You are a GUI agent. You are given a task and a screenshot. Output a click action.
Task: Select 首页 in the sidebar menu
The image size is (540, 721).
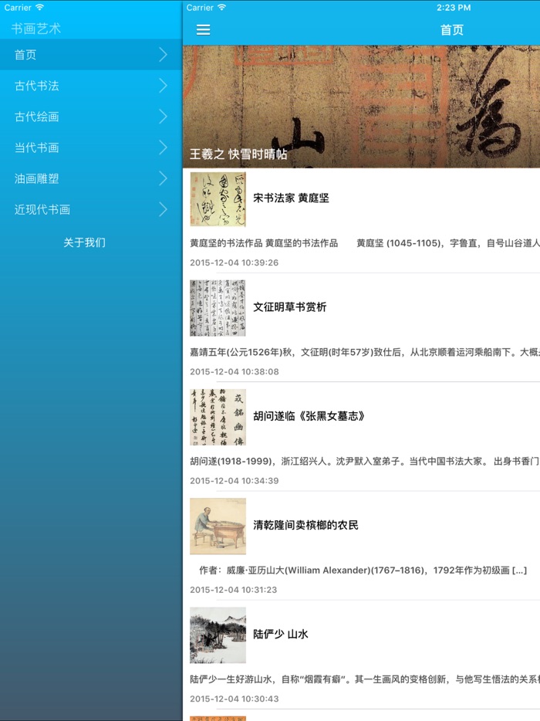point(91,55)
